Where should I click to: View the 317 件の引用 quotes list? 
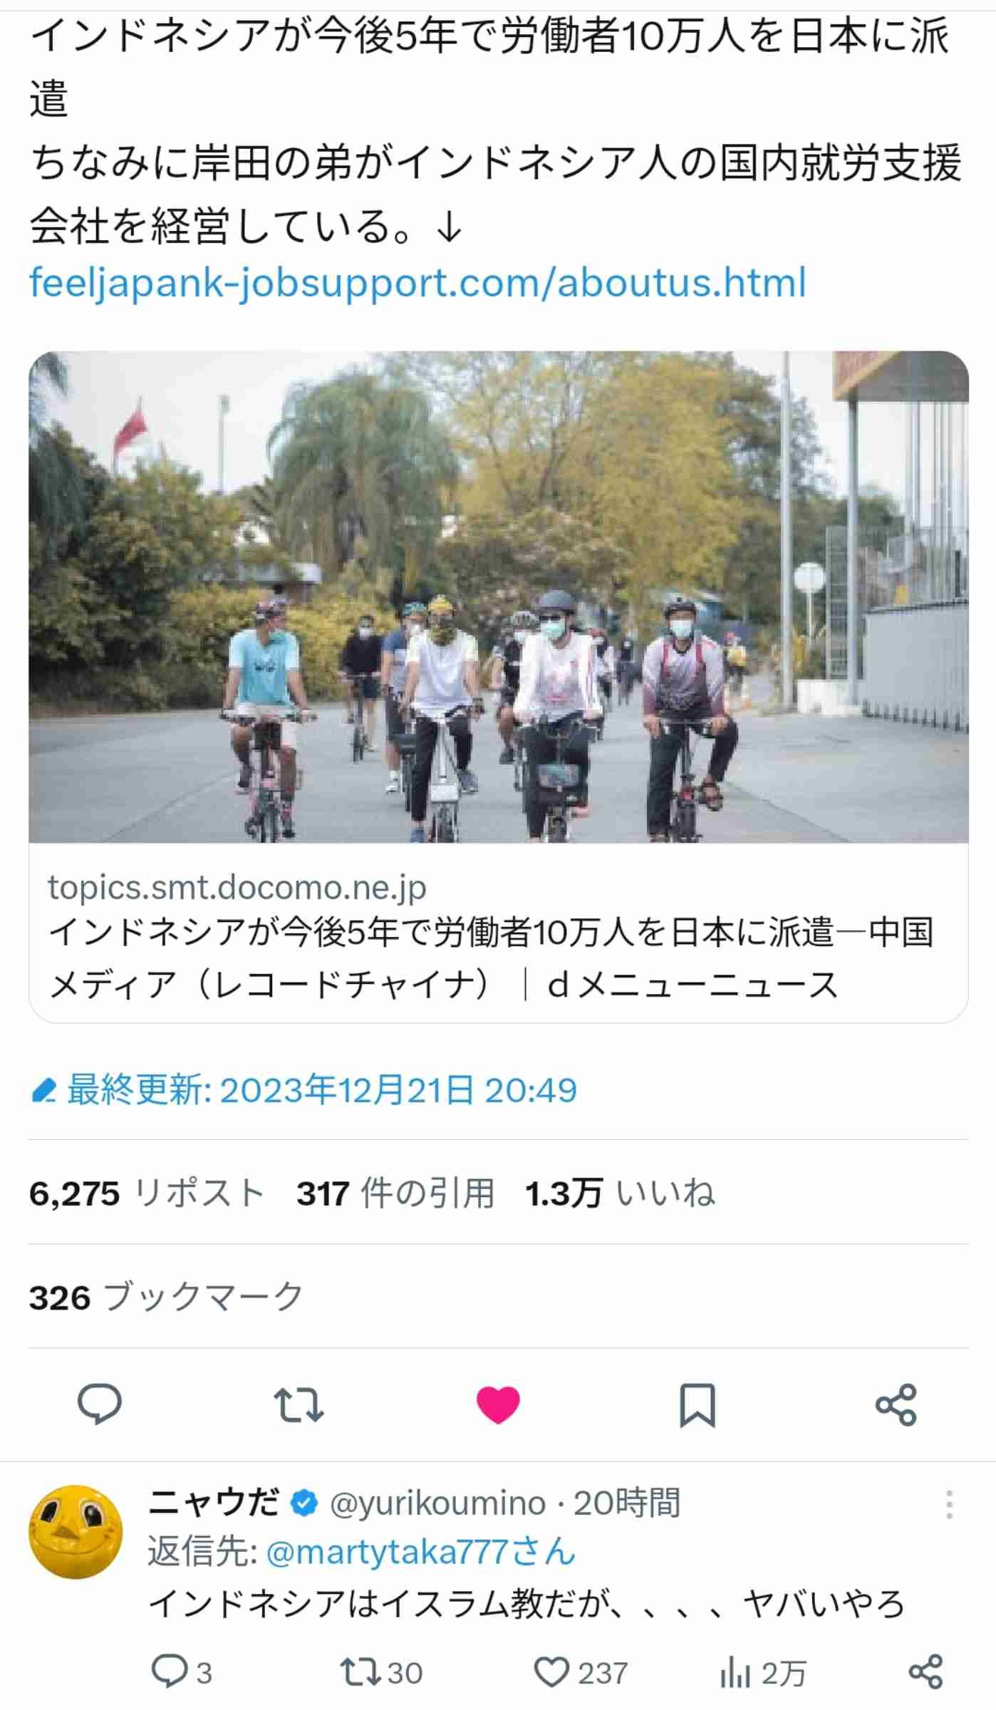395,1193
